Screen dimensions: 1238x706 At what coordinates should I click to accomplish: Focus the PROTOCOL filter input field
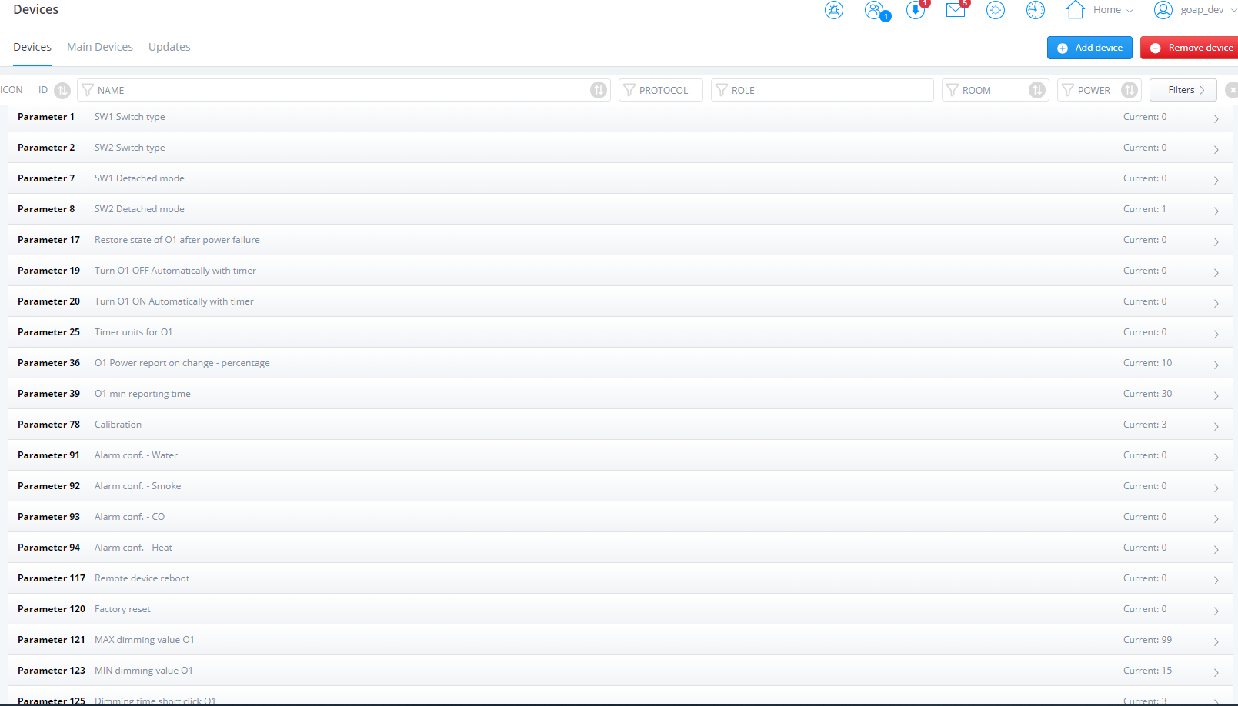pos(661,90)
